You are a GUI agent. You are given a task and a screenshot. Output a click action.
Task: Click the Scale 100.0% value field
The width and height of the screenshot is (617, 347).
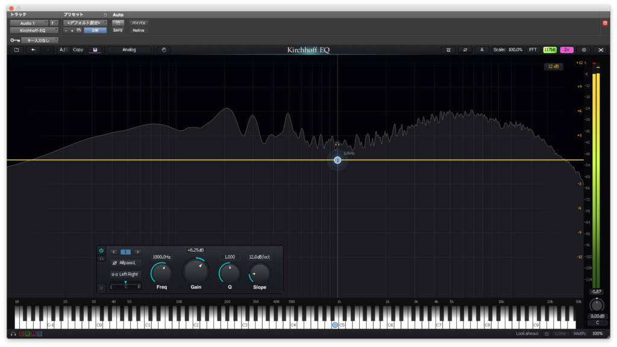point(515,50)
